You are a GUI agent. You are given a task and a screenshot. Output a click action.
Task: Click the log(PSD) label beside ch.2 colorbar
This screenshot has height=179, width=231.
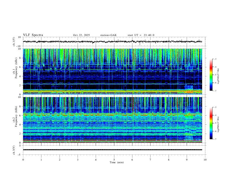click(218, 124)
